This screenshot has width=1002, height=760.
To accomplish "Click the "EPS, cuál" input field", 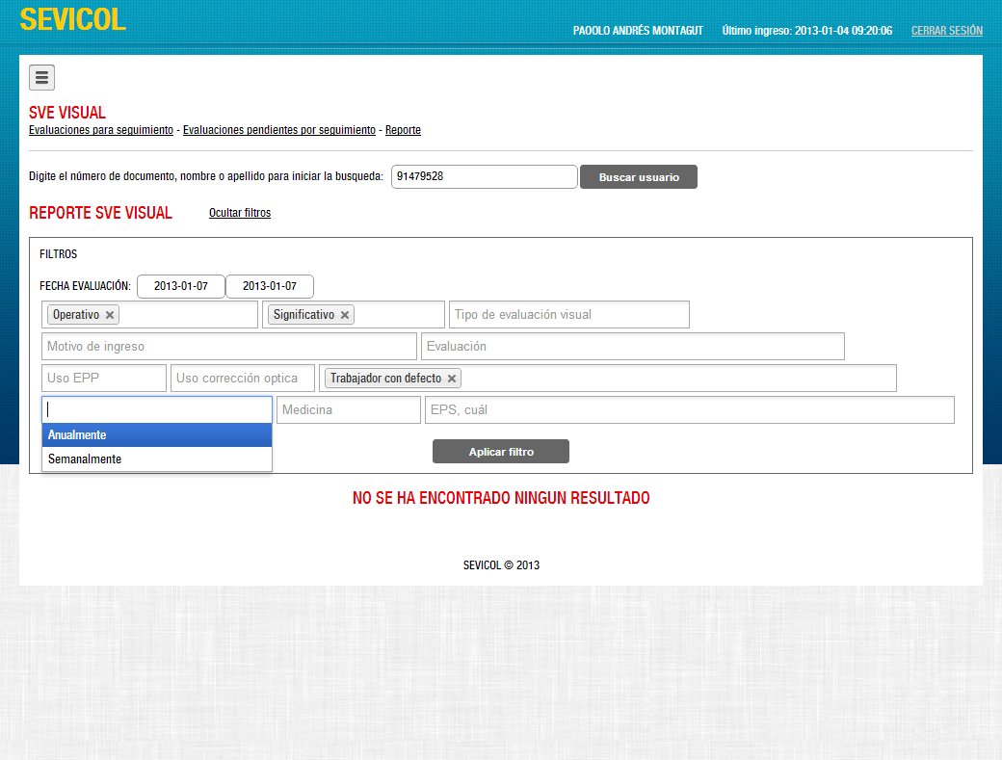I will [687, 409].
